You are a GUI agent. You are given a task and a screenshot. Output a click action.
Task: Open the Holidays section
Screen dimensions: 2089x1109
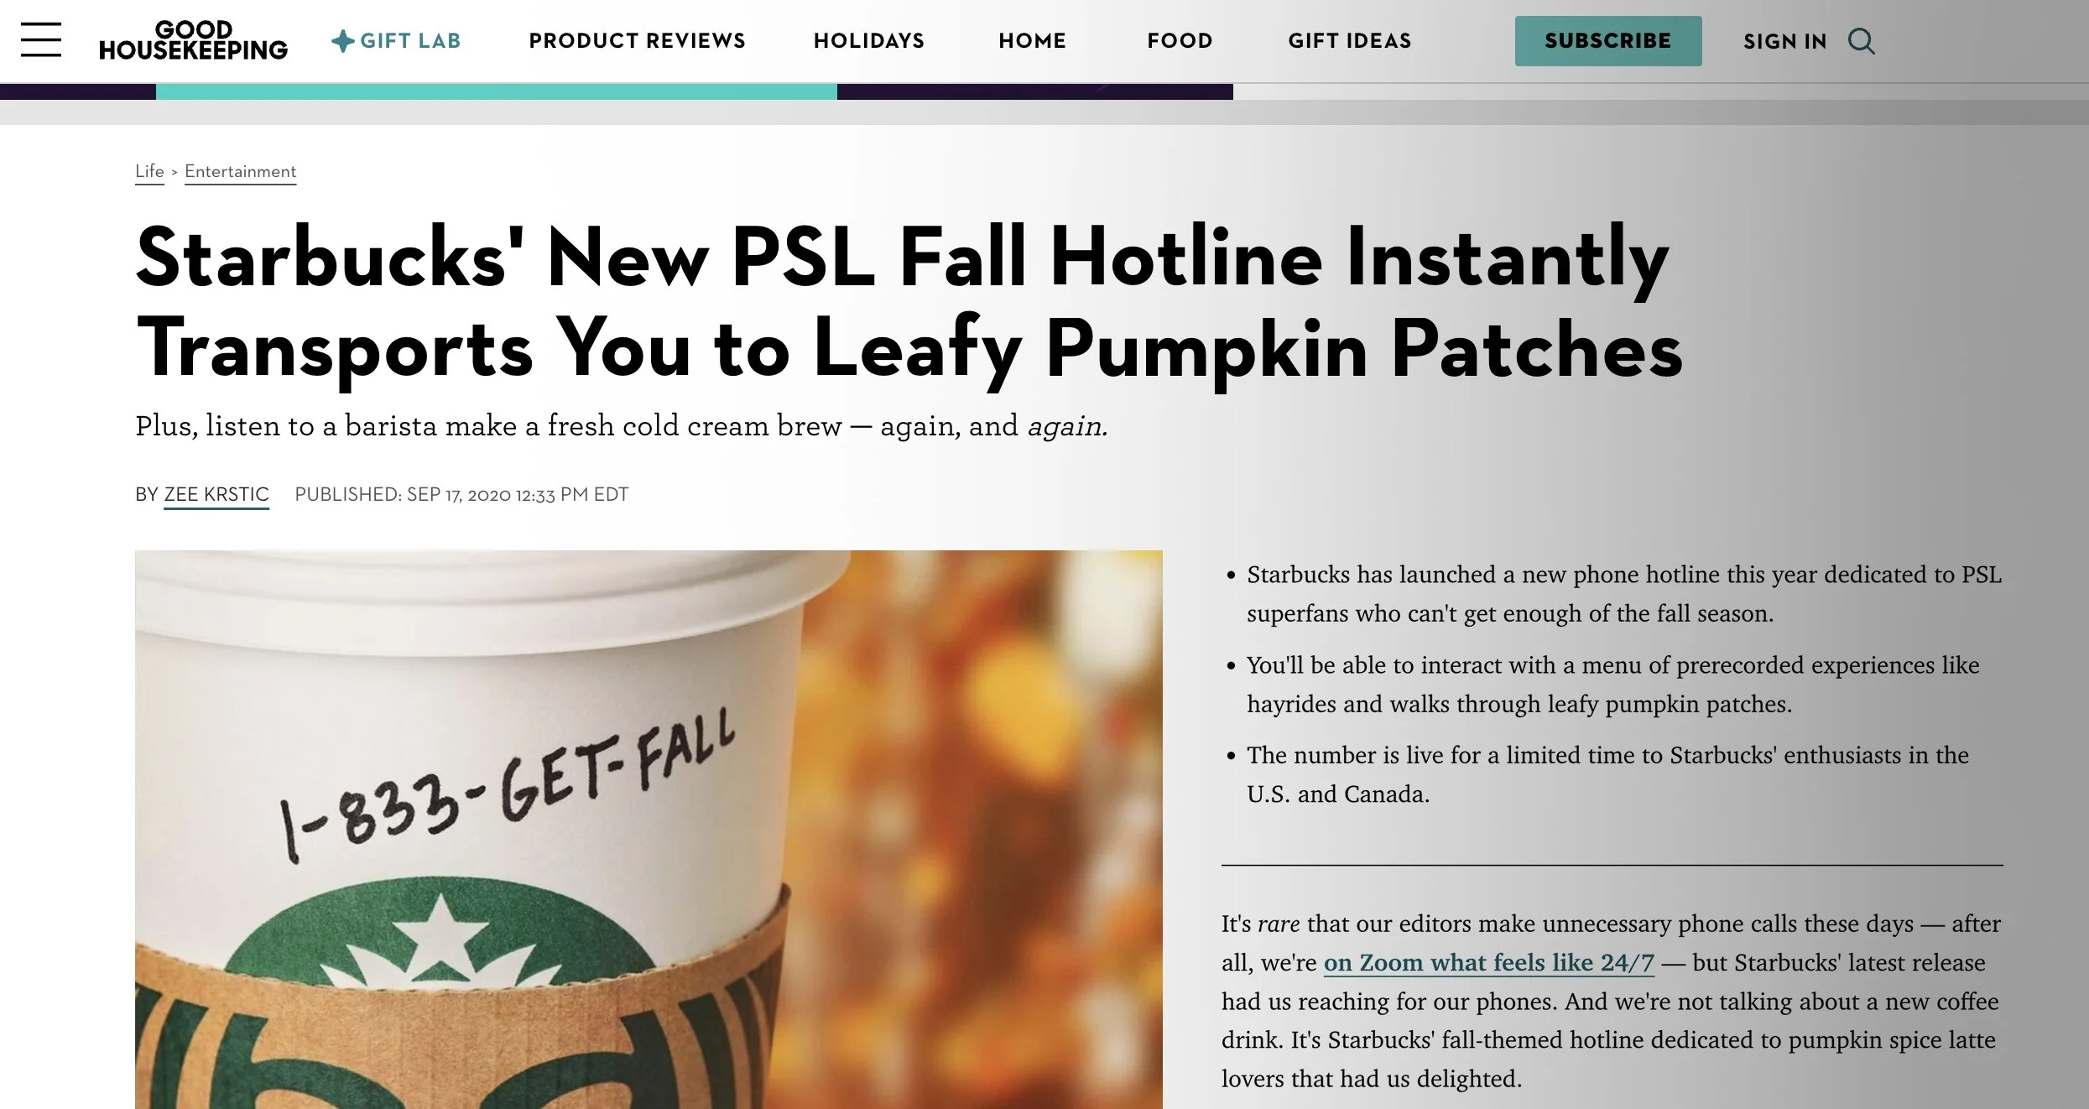(x=869, y=40)
